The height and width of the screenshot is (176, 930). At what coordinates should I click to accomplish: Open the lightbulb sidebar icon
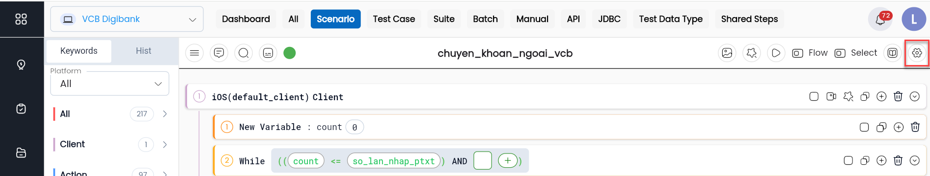(21, 65)
